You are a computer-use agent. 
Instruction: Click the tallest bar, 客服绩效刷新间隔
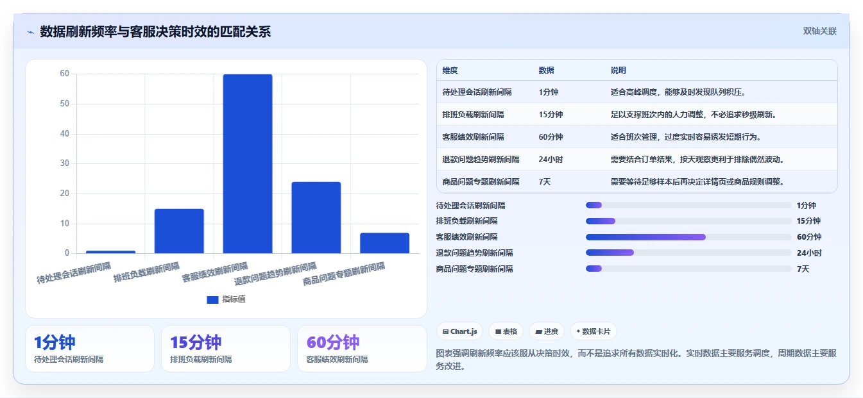tap(248, 163)
